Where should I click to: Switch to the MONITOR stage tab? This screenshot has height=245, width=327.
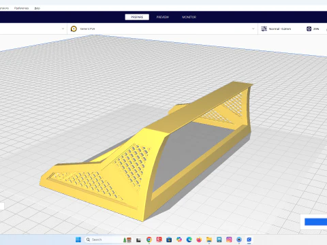point(189,17)
